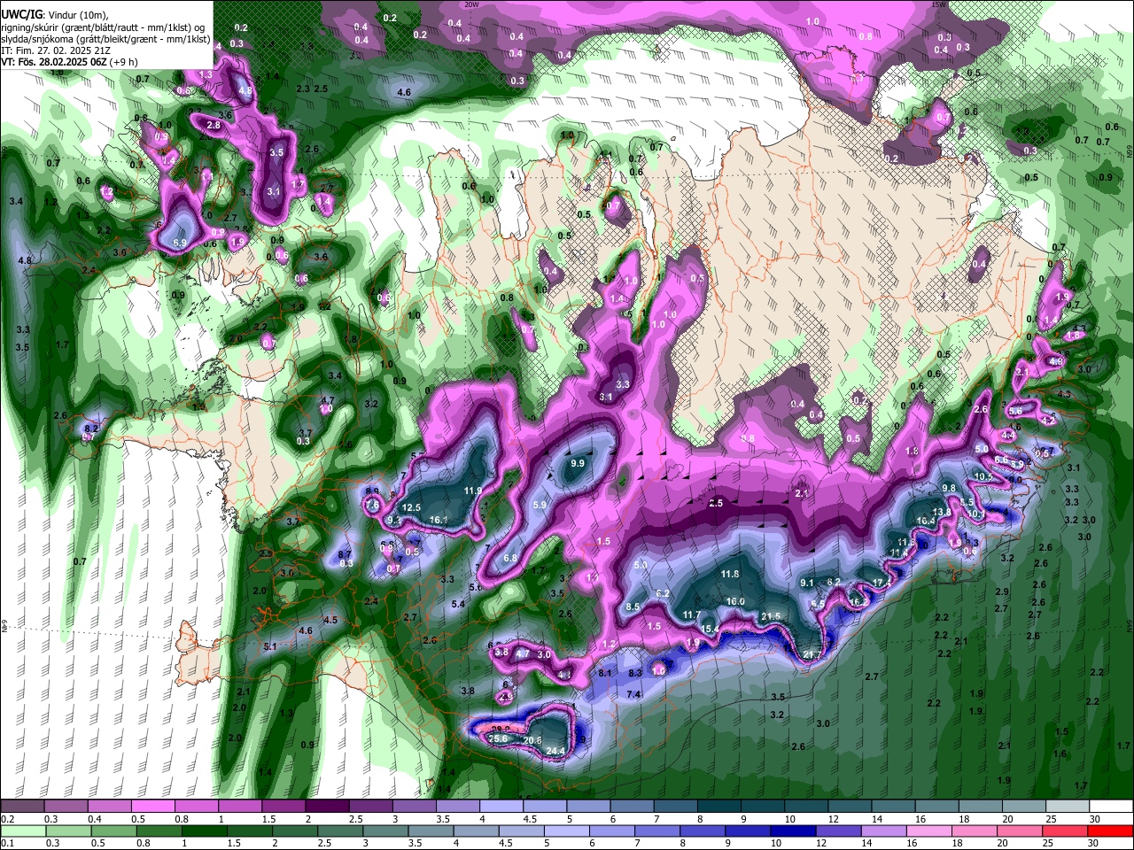The height and width of the screenshot is (850, 1134).
Task: Select the lavender 4 swatch, upper legend
Action: [x=501, y=807]
